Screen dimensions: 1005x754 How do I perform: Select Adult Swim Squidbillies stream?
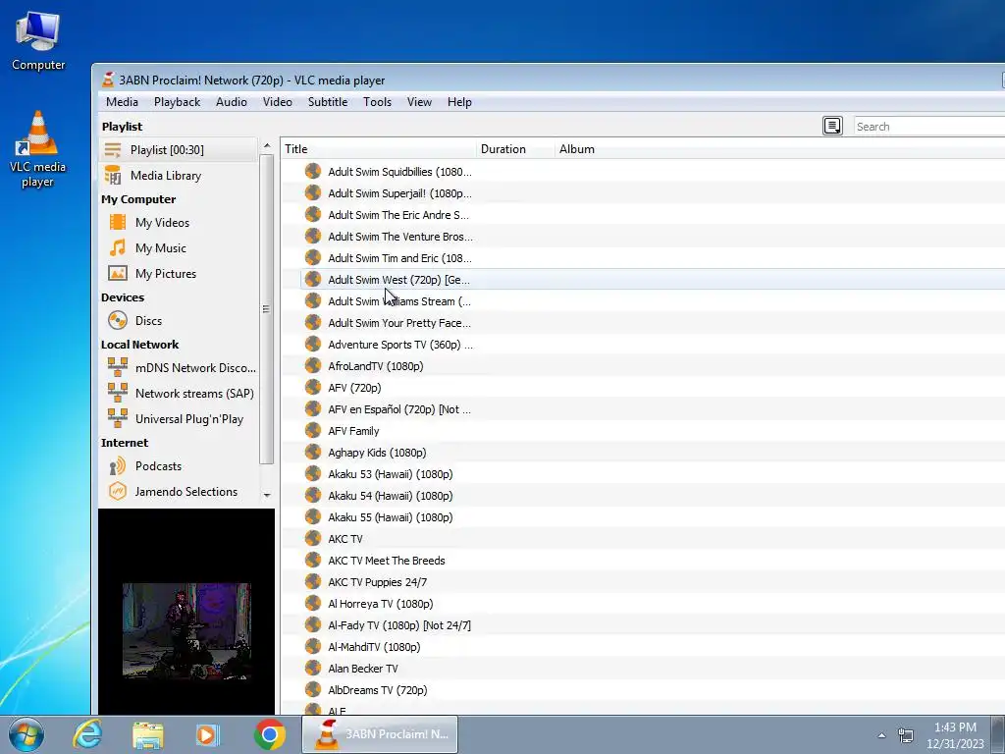399,172
